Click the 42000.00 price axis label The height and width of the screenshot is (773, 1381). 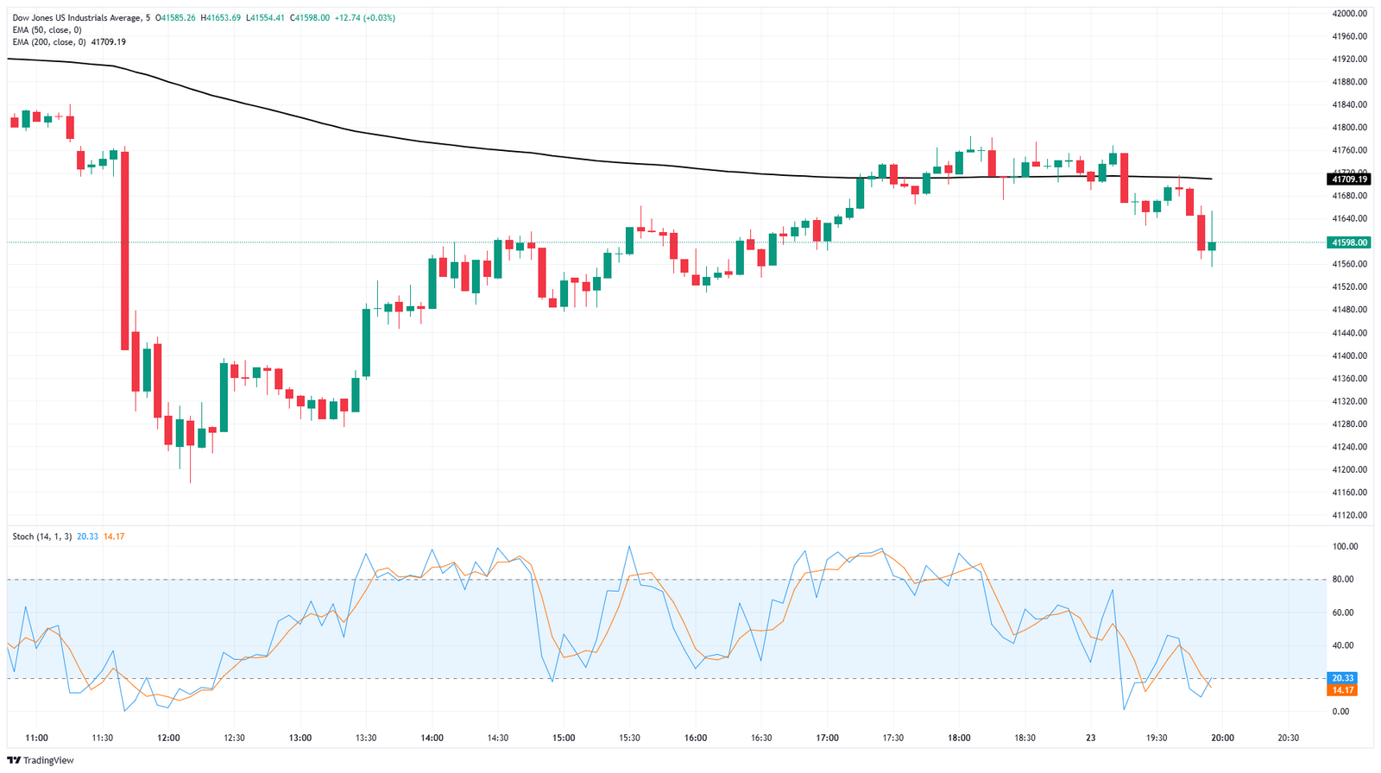click(x=1350, y=14)
